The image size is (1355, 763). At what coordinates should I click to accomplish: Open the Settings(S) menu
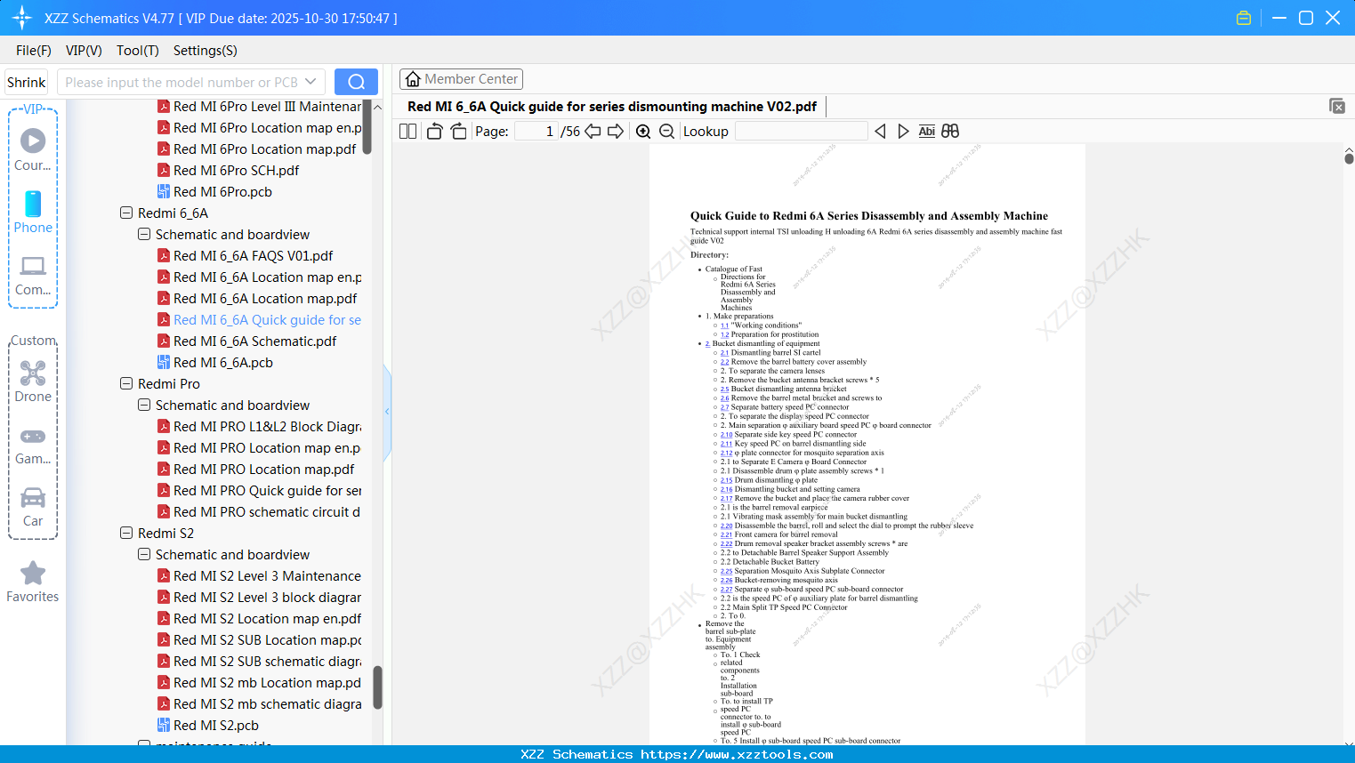tap(206, 51)
